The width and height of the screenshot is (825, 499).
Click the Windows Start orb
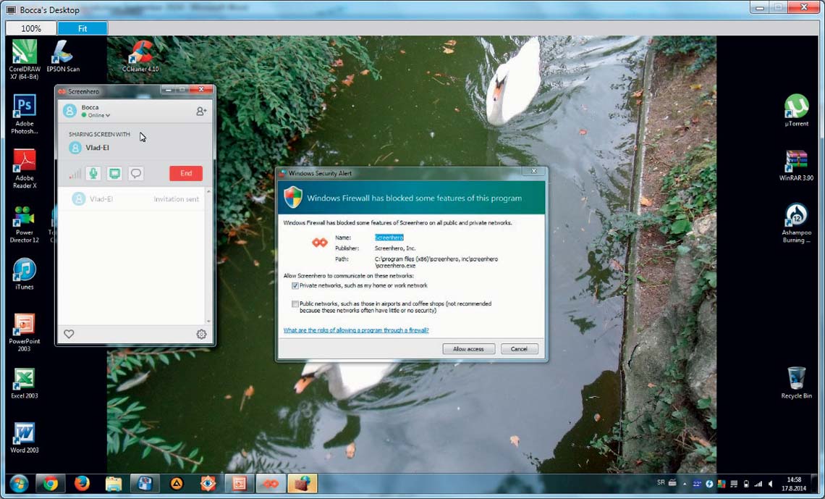[x=19, y=483]
